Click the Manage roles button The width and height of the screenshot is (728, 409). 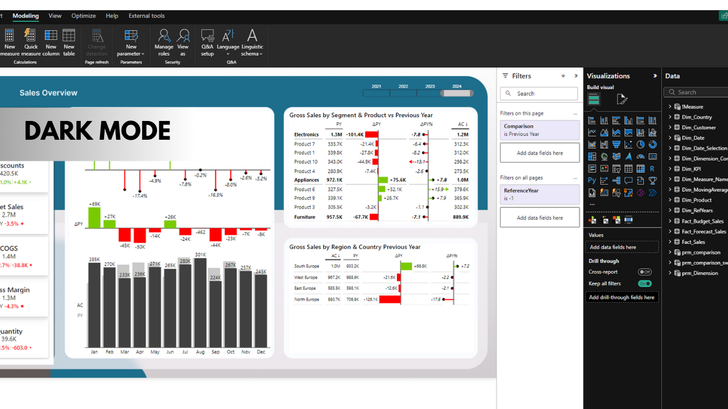(164, 43)
